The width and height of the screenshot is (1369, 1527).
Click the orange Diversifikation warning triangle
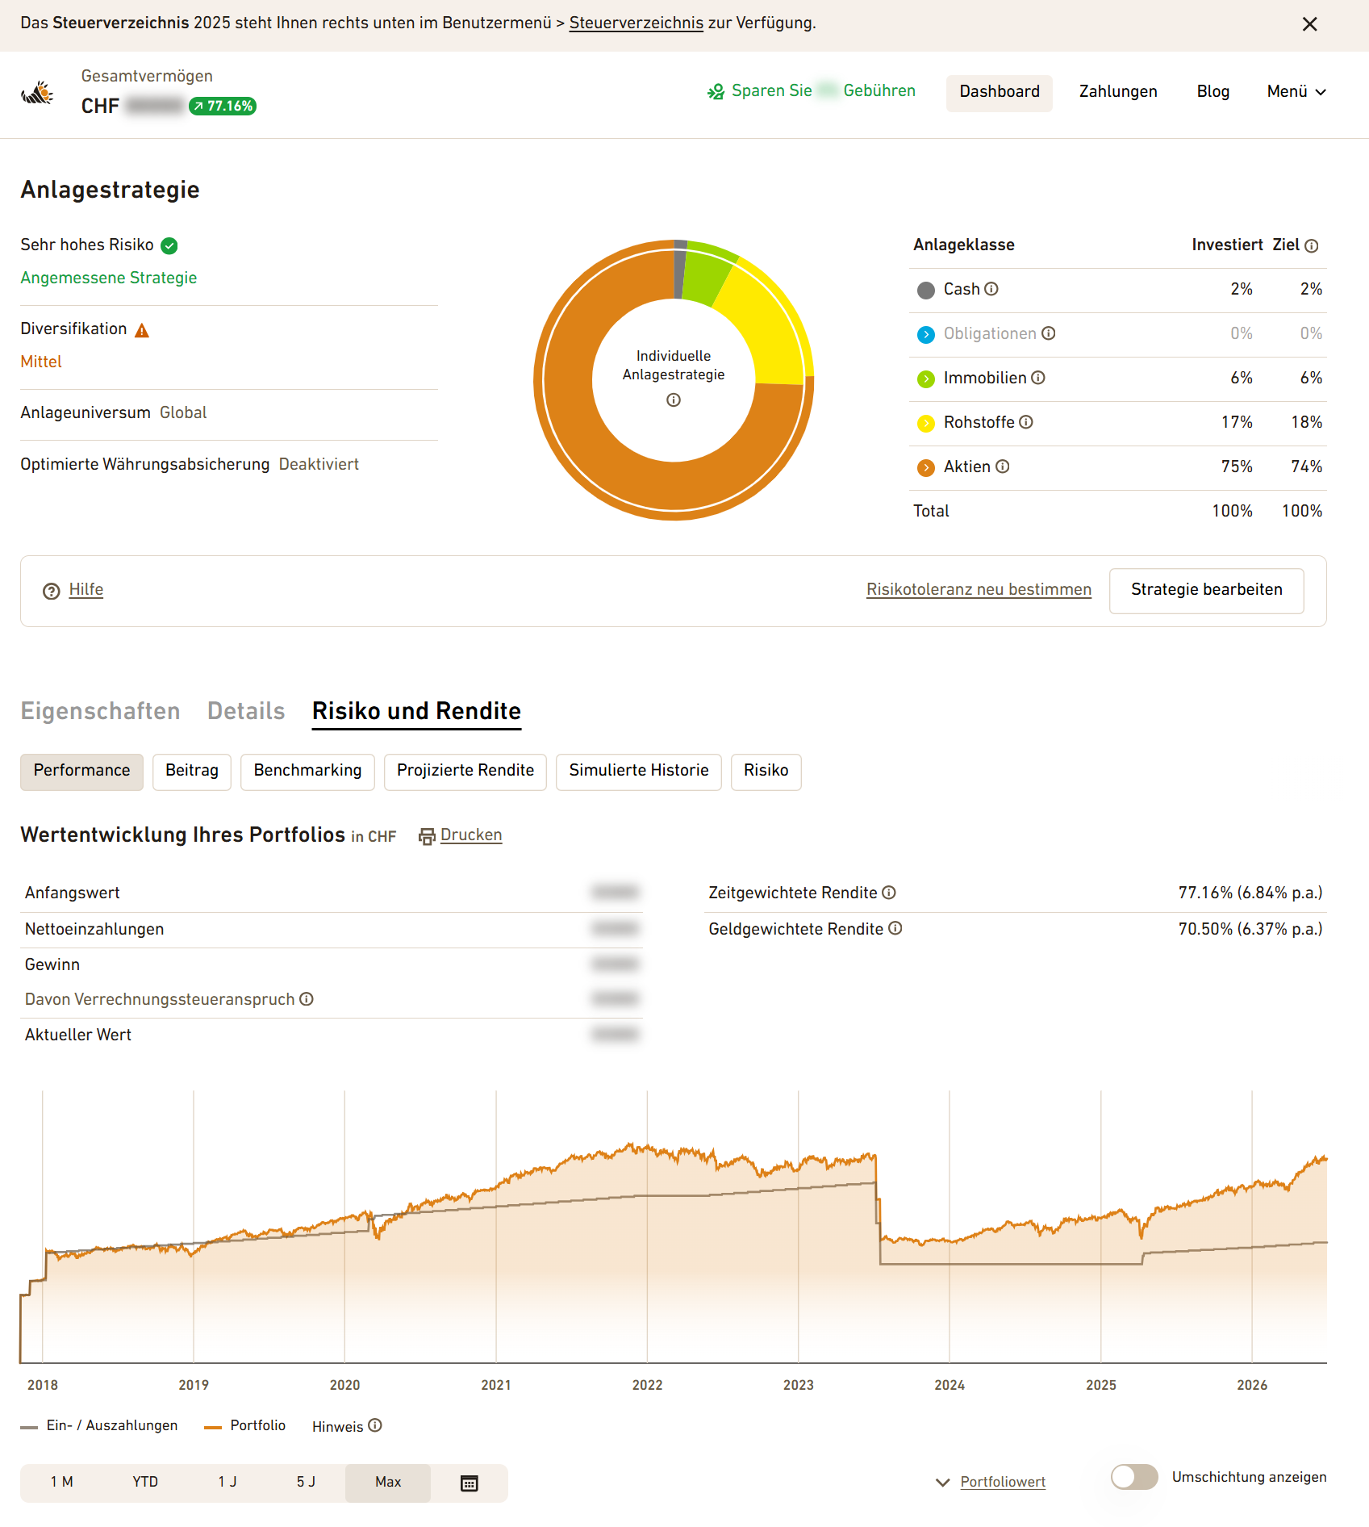coord(142,330)
